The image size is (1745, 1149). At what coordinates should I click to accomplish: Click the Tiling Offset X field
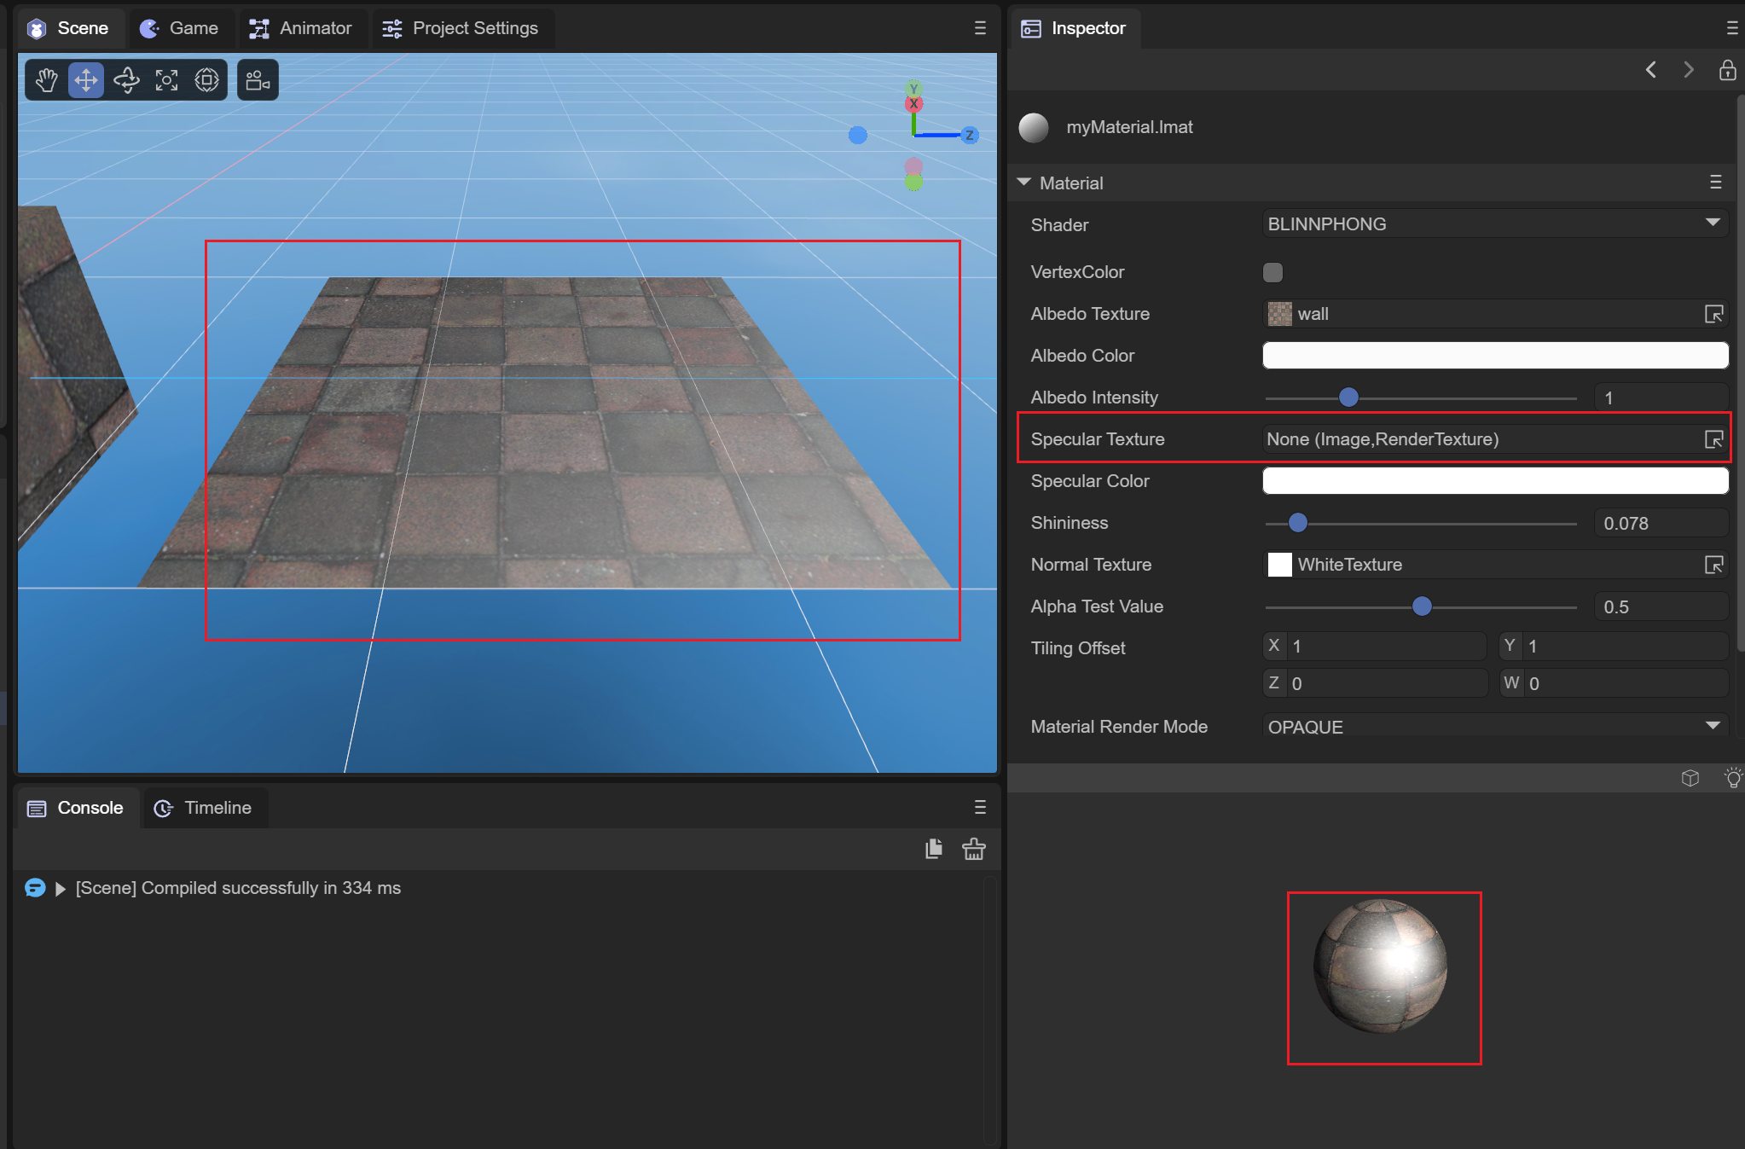coord(1385,646)
